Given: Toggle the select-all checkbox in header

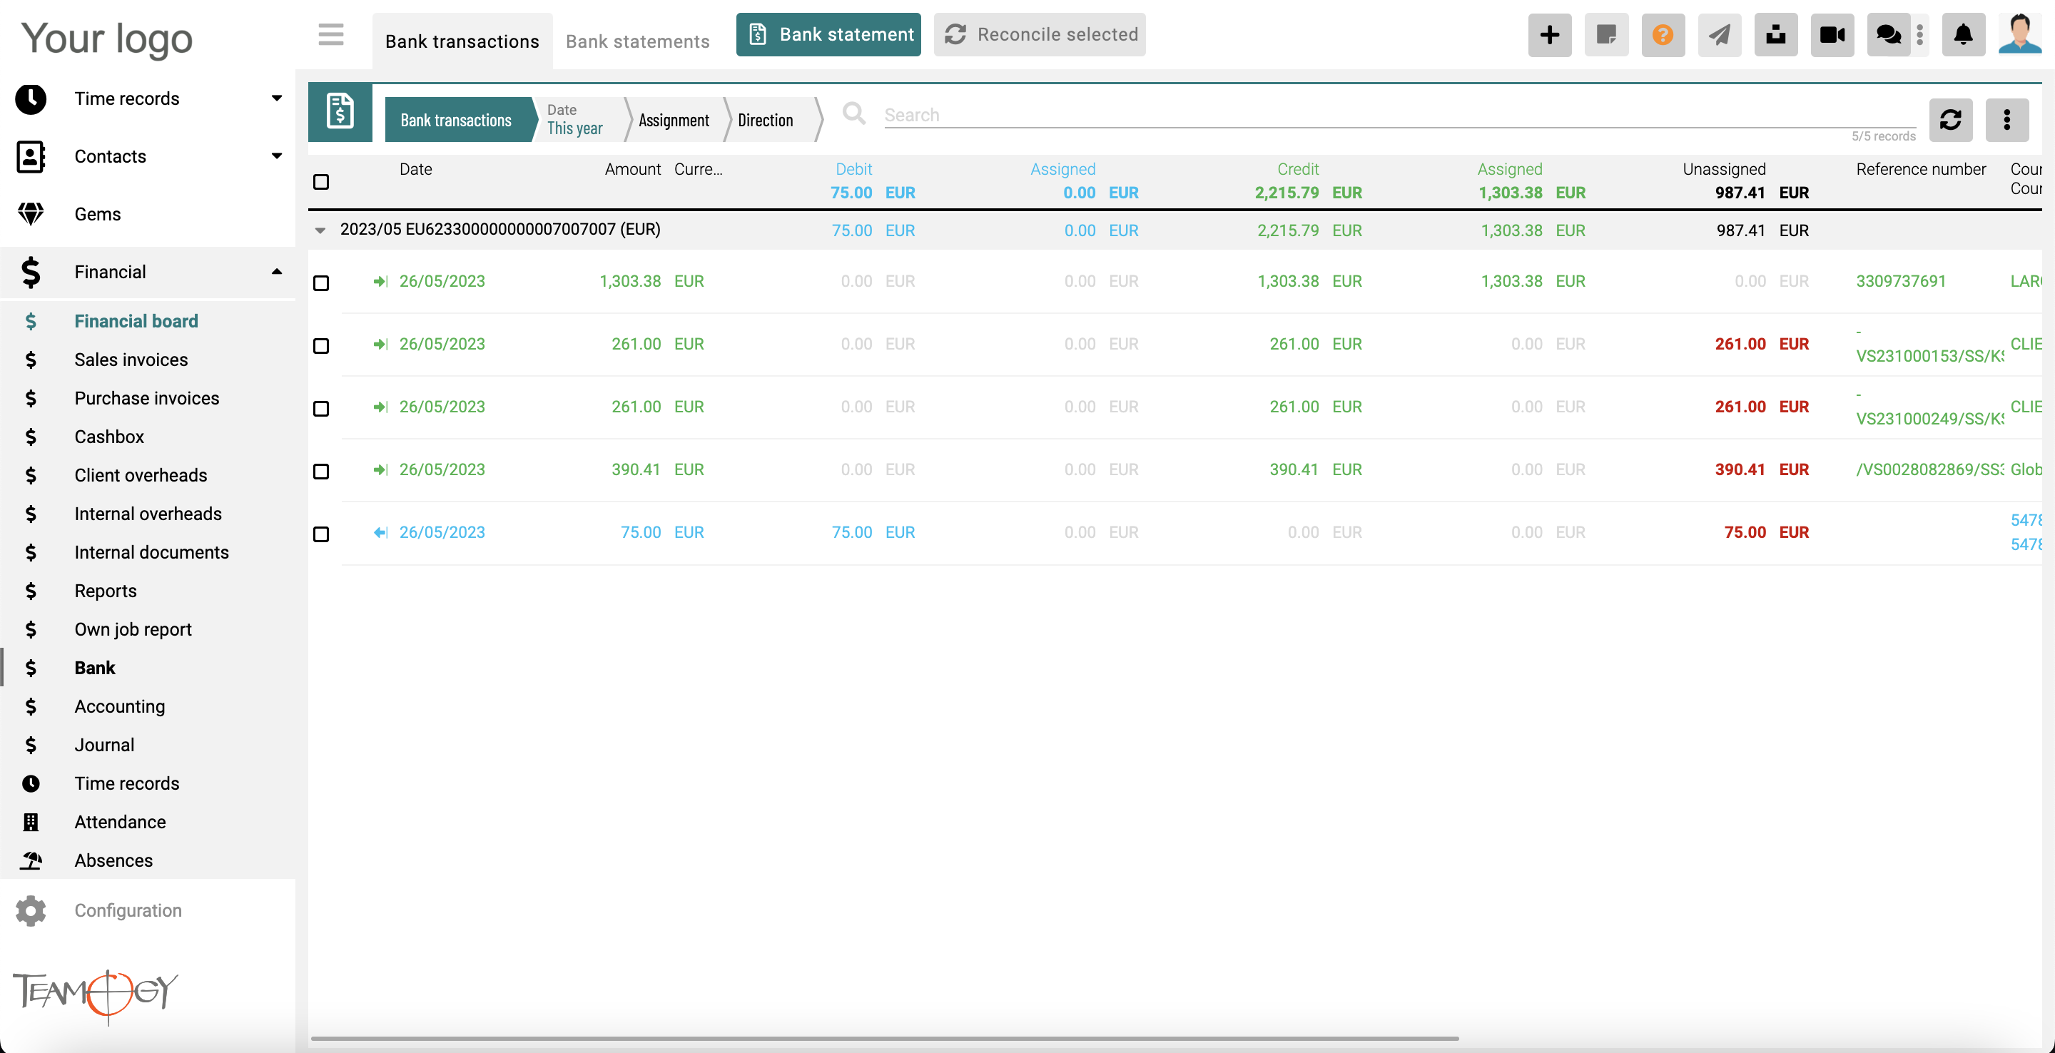Looking at the screenshot, I should 320,182.
